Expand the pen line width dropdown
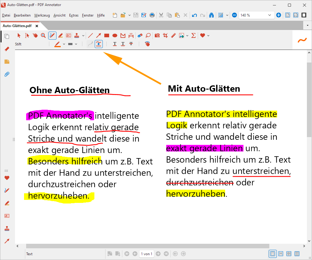The image size is (312, 260). point(76,44)
